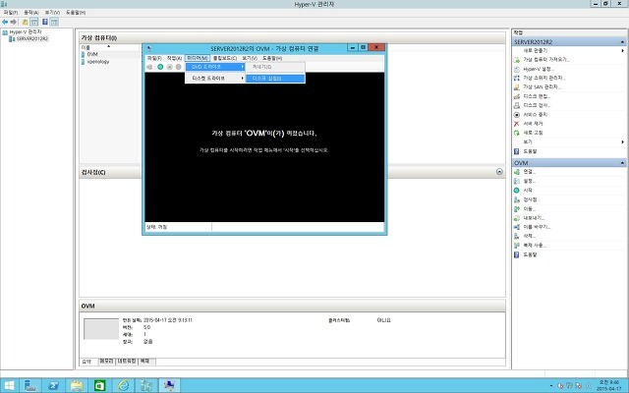Select Insert Disk (디스크 삽입) menu entry
Viewport: 629px width, 393px height.
point(275,79)
